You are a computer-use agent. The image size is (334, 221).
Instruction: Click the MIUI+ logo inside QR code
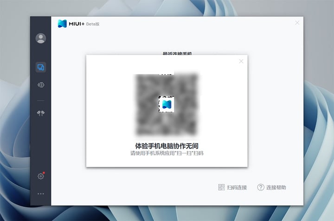tap(167, 104)
